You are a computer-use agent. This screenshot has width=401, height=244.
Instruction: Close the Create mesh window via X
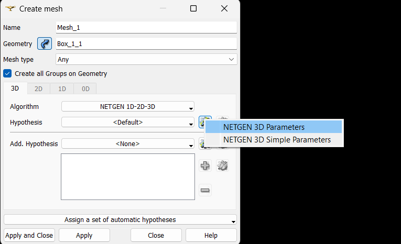(x=224, y=9)
